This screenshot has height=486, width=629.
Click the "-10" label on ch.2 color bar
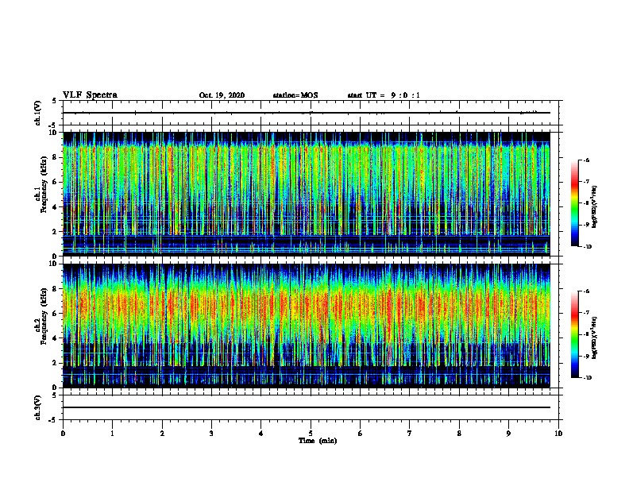587,378
